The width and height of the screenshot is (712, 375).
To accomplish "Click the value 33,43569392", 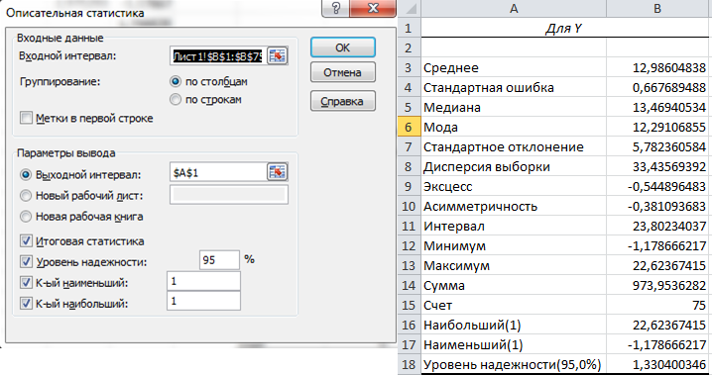I will pyautogui.click(x=658, y=166).
